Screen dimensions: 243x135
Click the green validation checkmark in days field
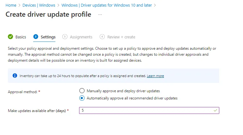(x=215, y=110)
